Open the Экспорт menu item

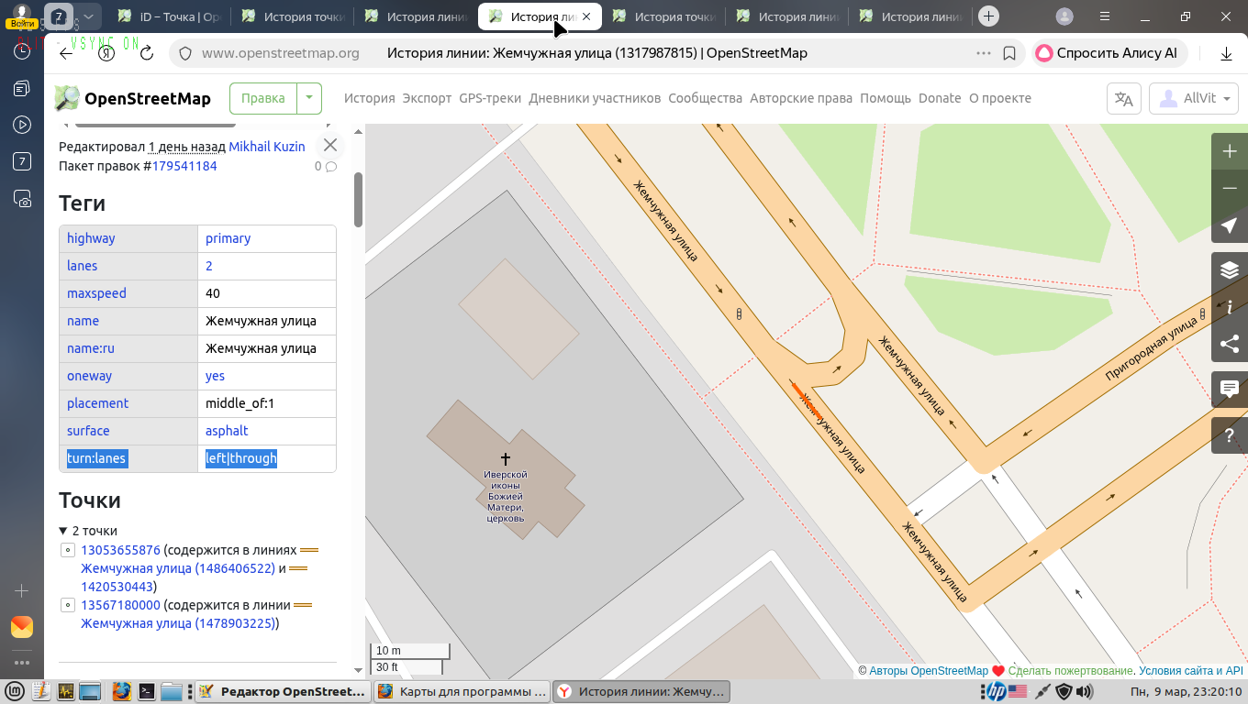click(427, 98)
